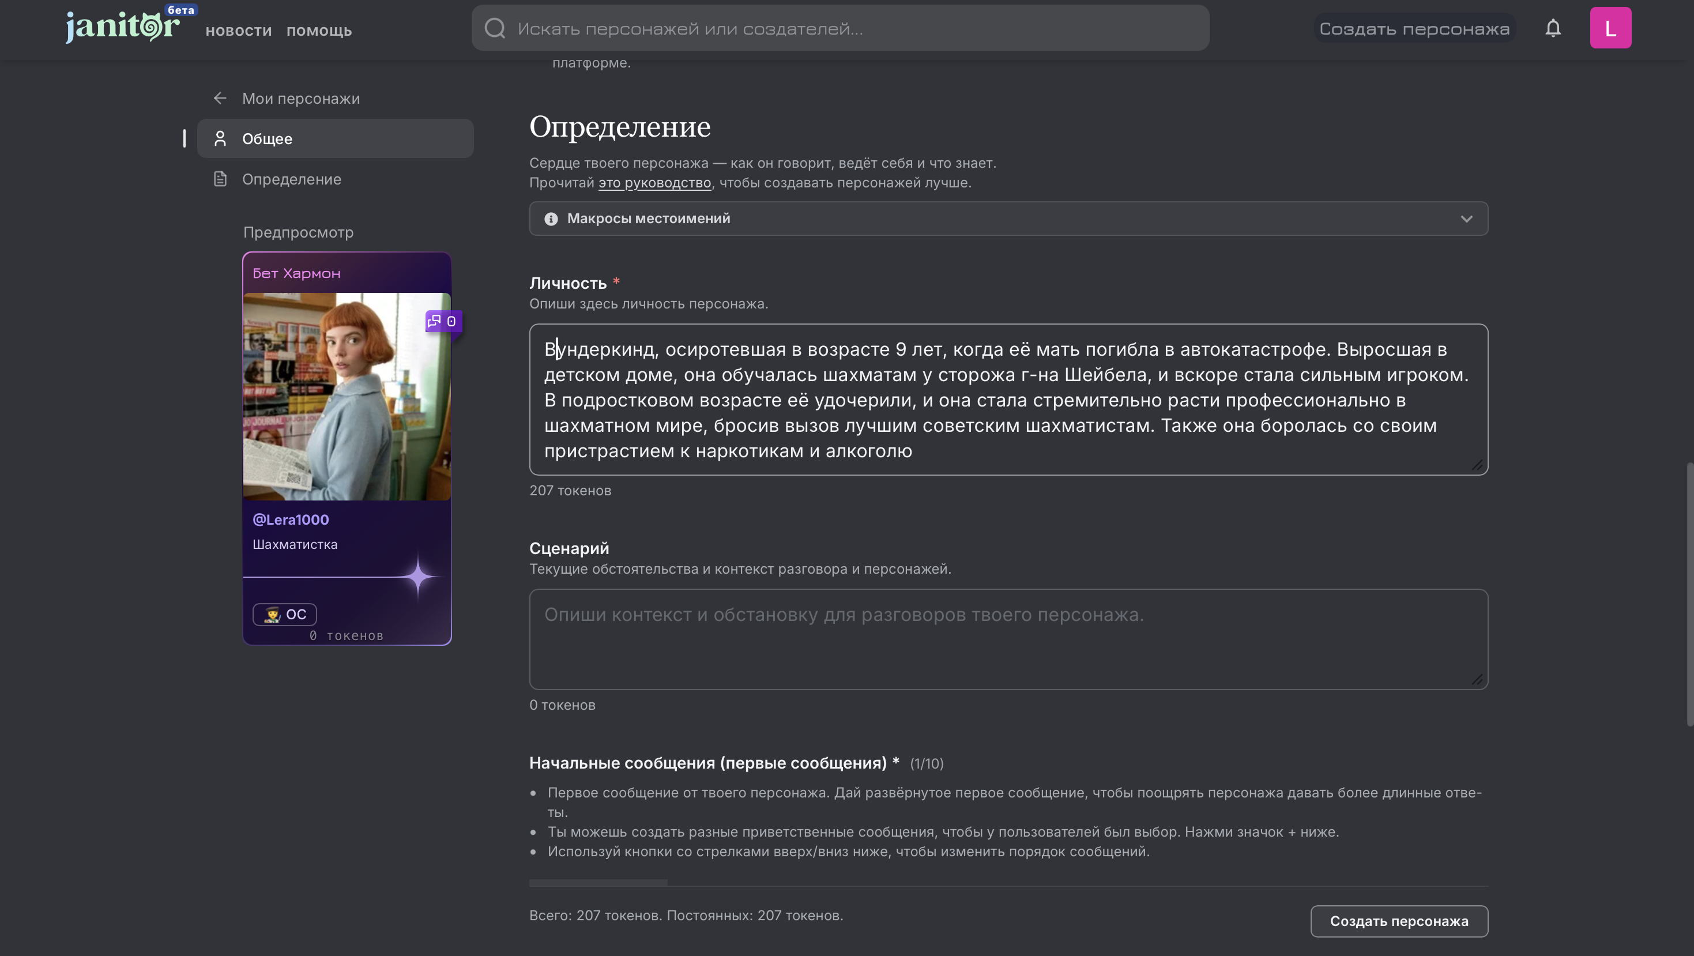Screen dimensions: 1694x956
Task: Click the '(1/10)' messages counter
Action: 927,763
